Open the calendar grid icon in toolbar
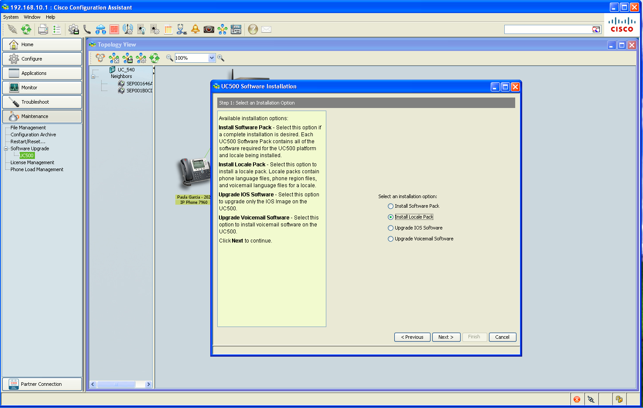The height and width of the screenshot is (408, 643). coord(168,29)
